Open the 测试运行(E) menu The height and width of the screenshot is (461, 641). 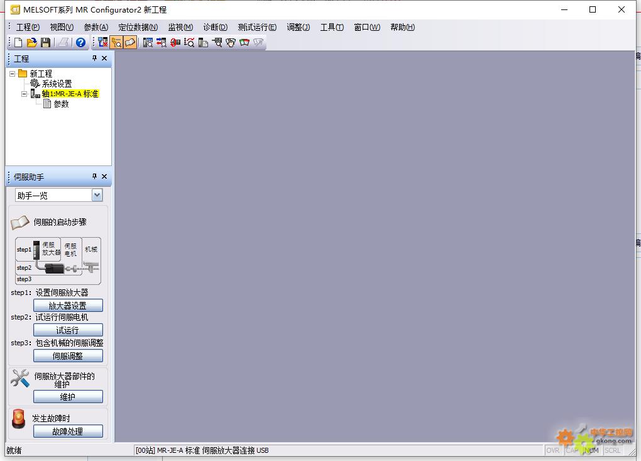[x=257, y=27]
